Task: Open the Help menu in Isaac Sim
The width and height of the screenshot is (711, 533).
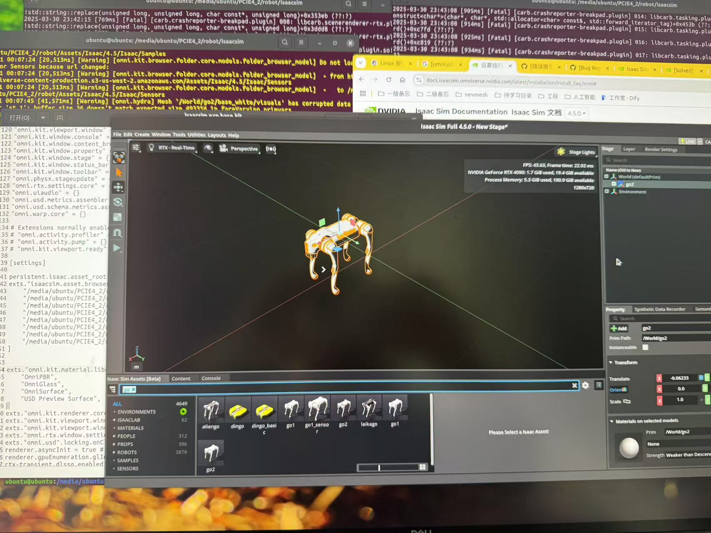Action: [x=234, y=135]
